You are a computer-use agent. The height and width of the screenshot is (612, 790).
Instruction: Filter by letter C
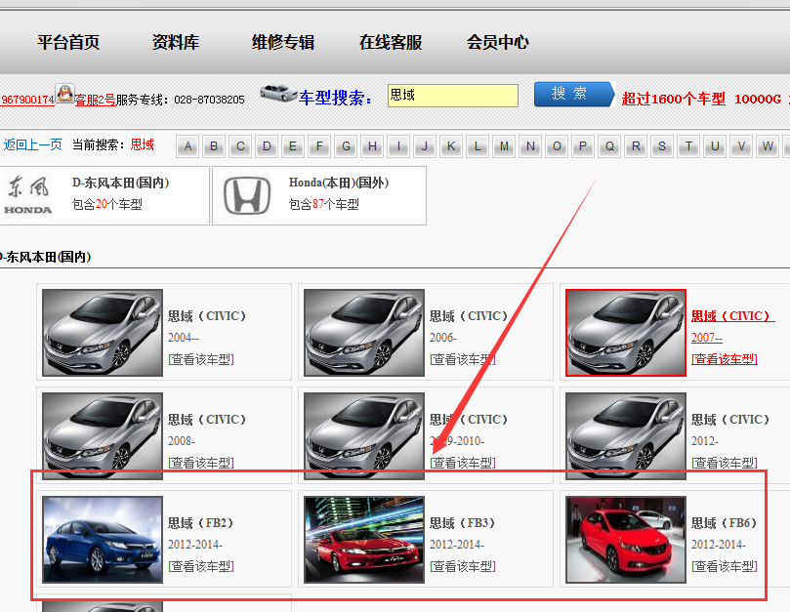[x=241, y=146]
